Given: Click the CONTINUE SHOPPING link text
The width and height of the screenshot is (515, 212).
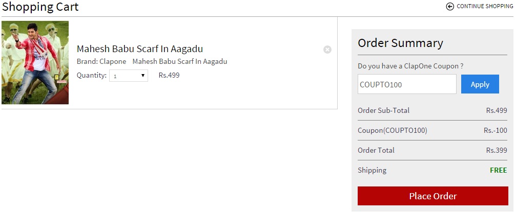Looking at the screenshot, I should click(484, 6).
